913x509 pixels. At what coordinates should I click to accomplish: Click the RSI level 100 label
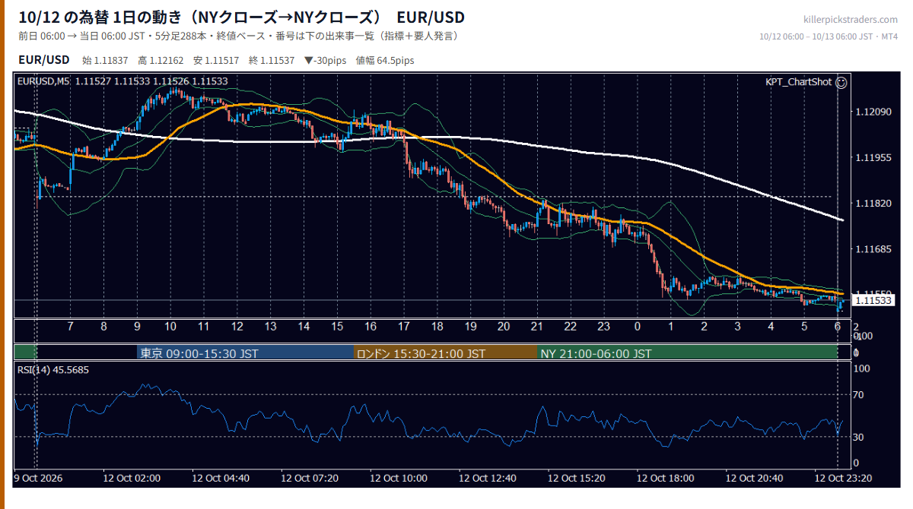(863, 368)
